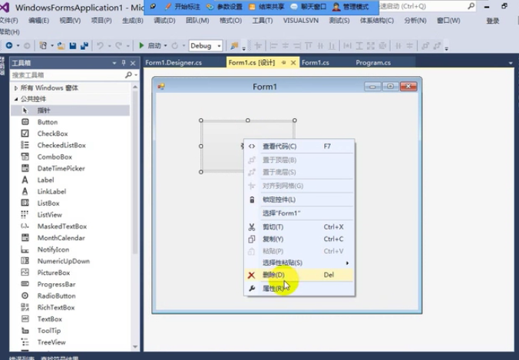Click 管理模式 in the sharing bar
Screen dimensions: 519x360
[x=350, y=7]
